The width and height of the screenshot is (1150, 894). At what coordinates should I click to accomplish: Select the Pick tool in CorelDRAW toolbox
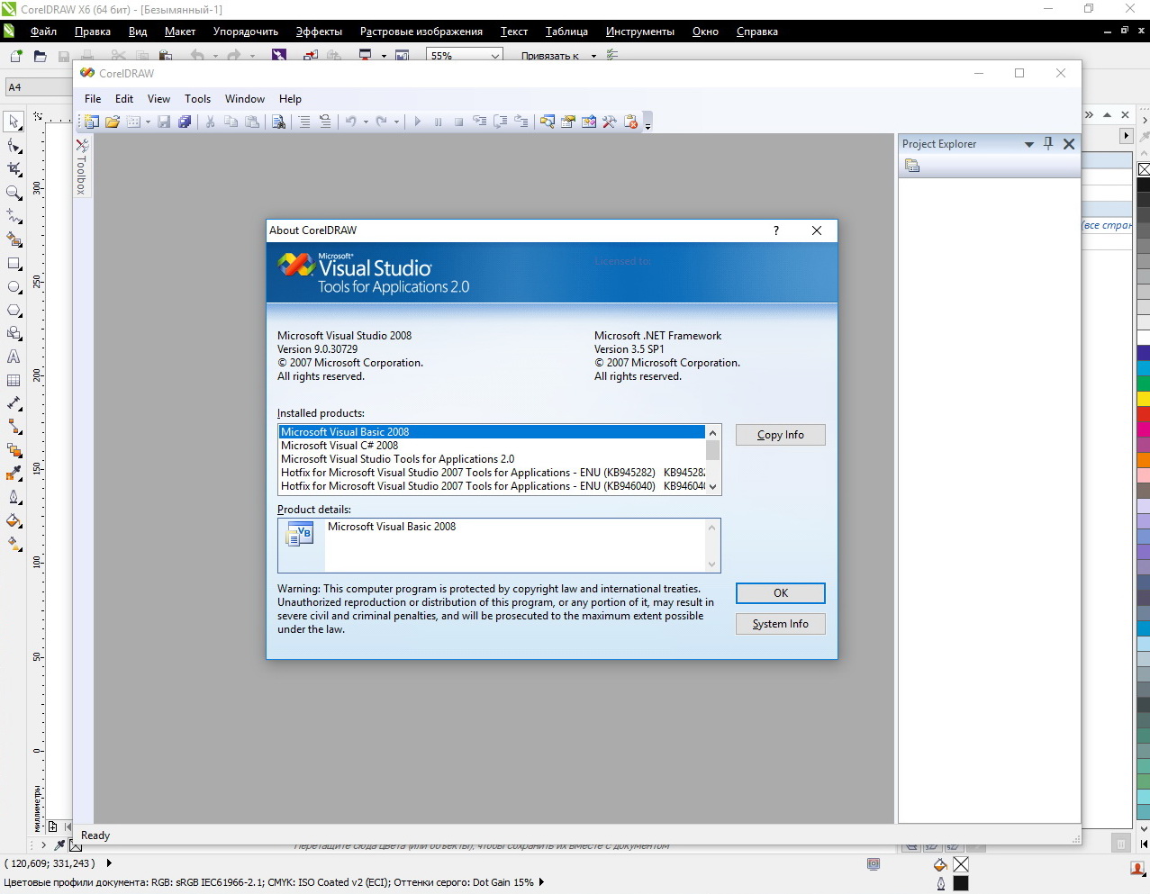(x=14, y=122)
